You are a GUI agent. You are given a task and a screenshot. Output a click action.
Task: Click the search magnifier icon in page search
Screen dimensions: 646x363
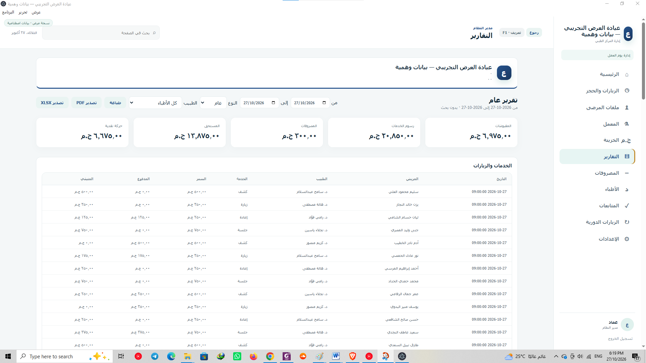154,33
